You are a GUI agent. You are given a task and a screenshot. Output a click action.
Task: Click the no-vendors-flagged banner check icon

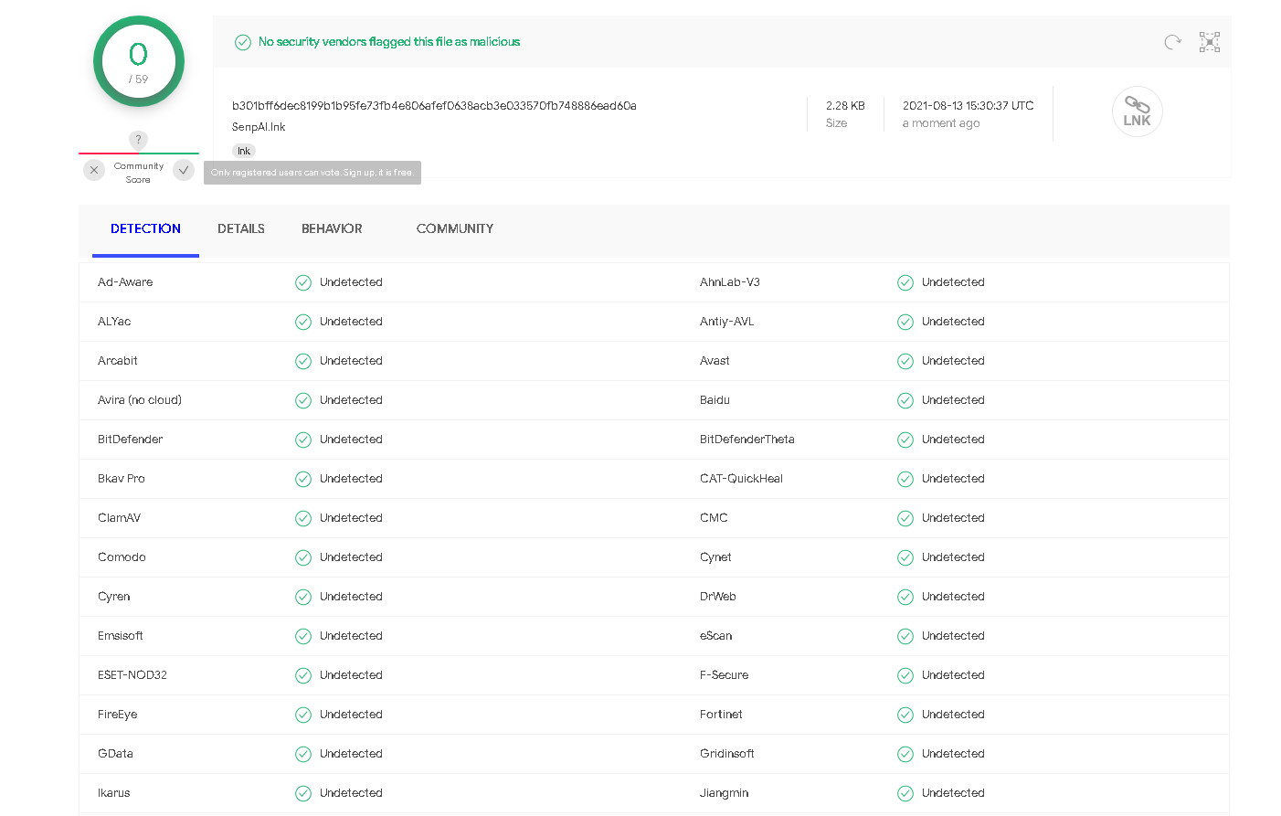coord(243,42)
